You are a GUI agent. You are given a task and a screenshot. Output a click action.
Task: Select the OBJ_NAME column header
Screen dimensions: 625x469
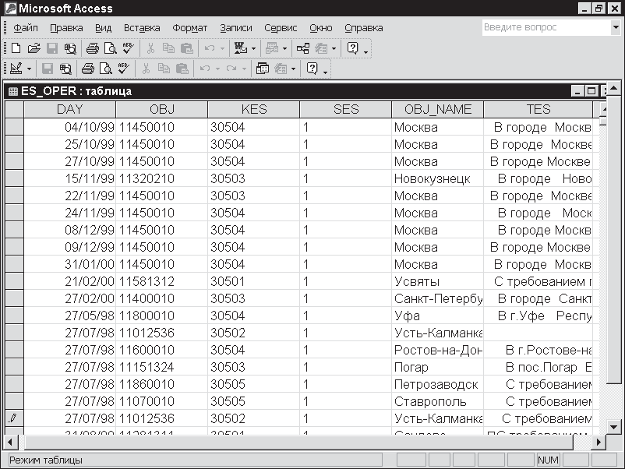pos(438,109)
